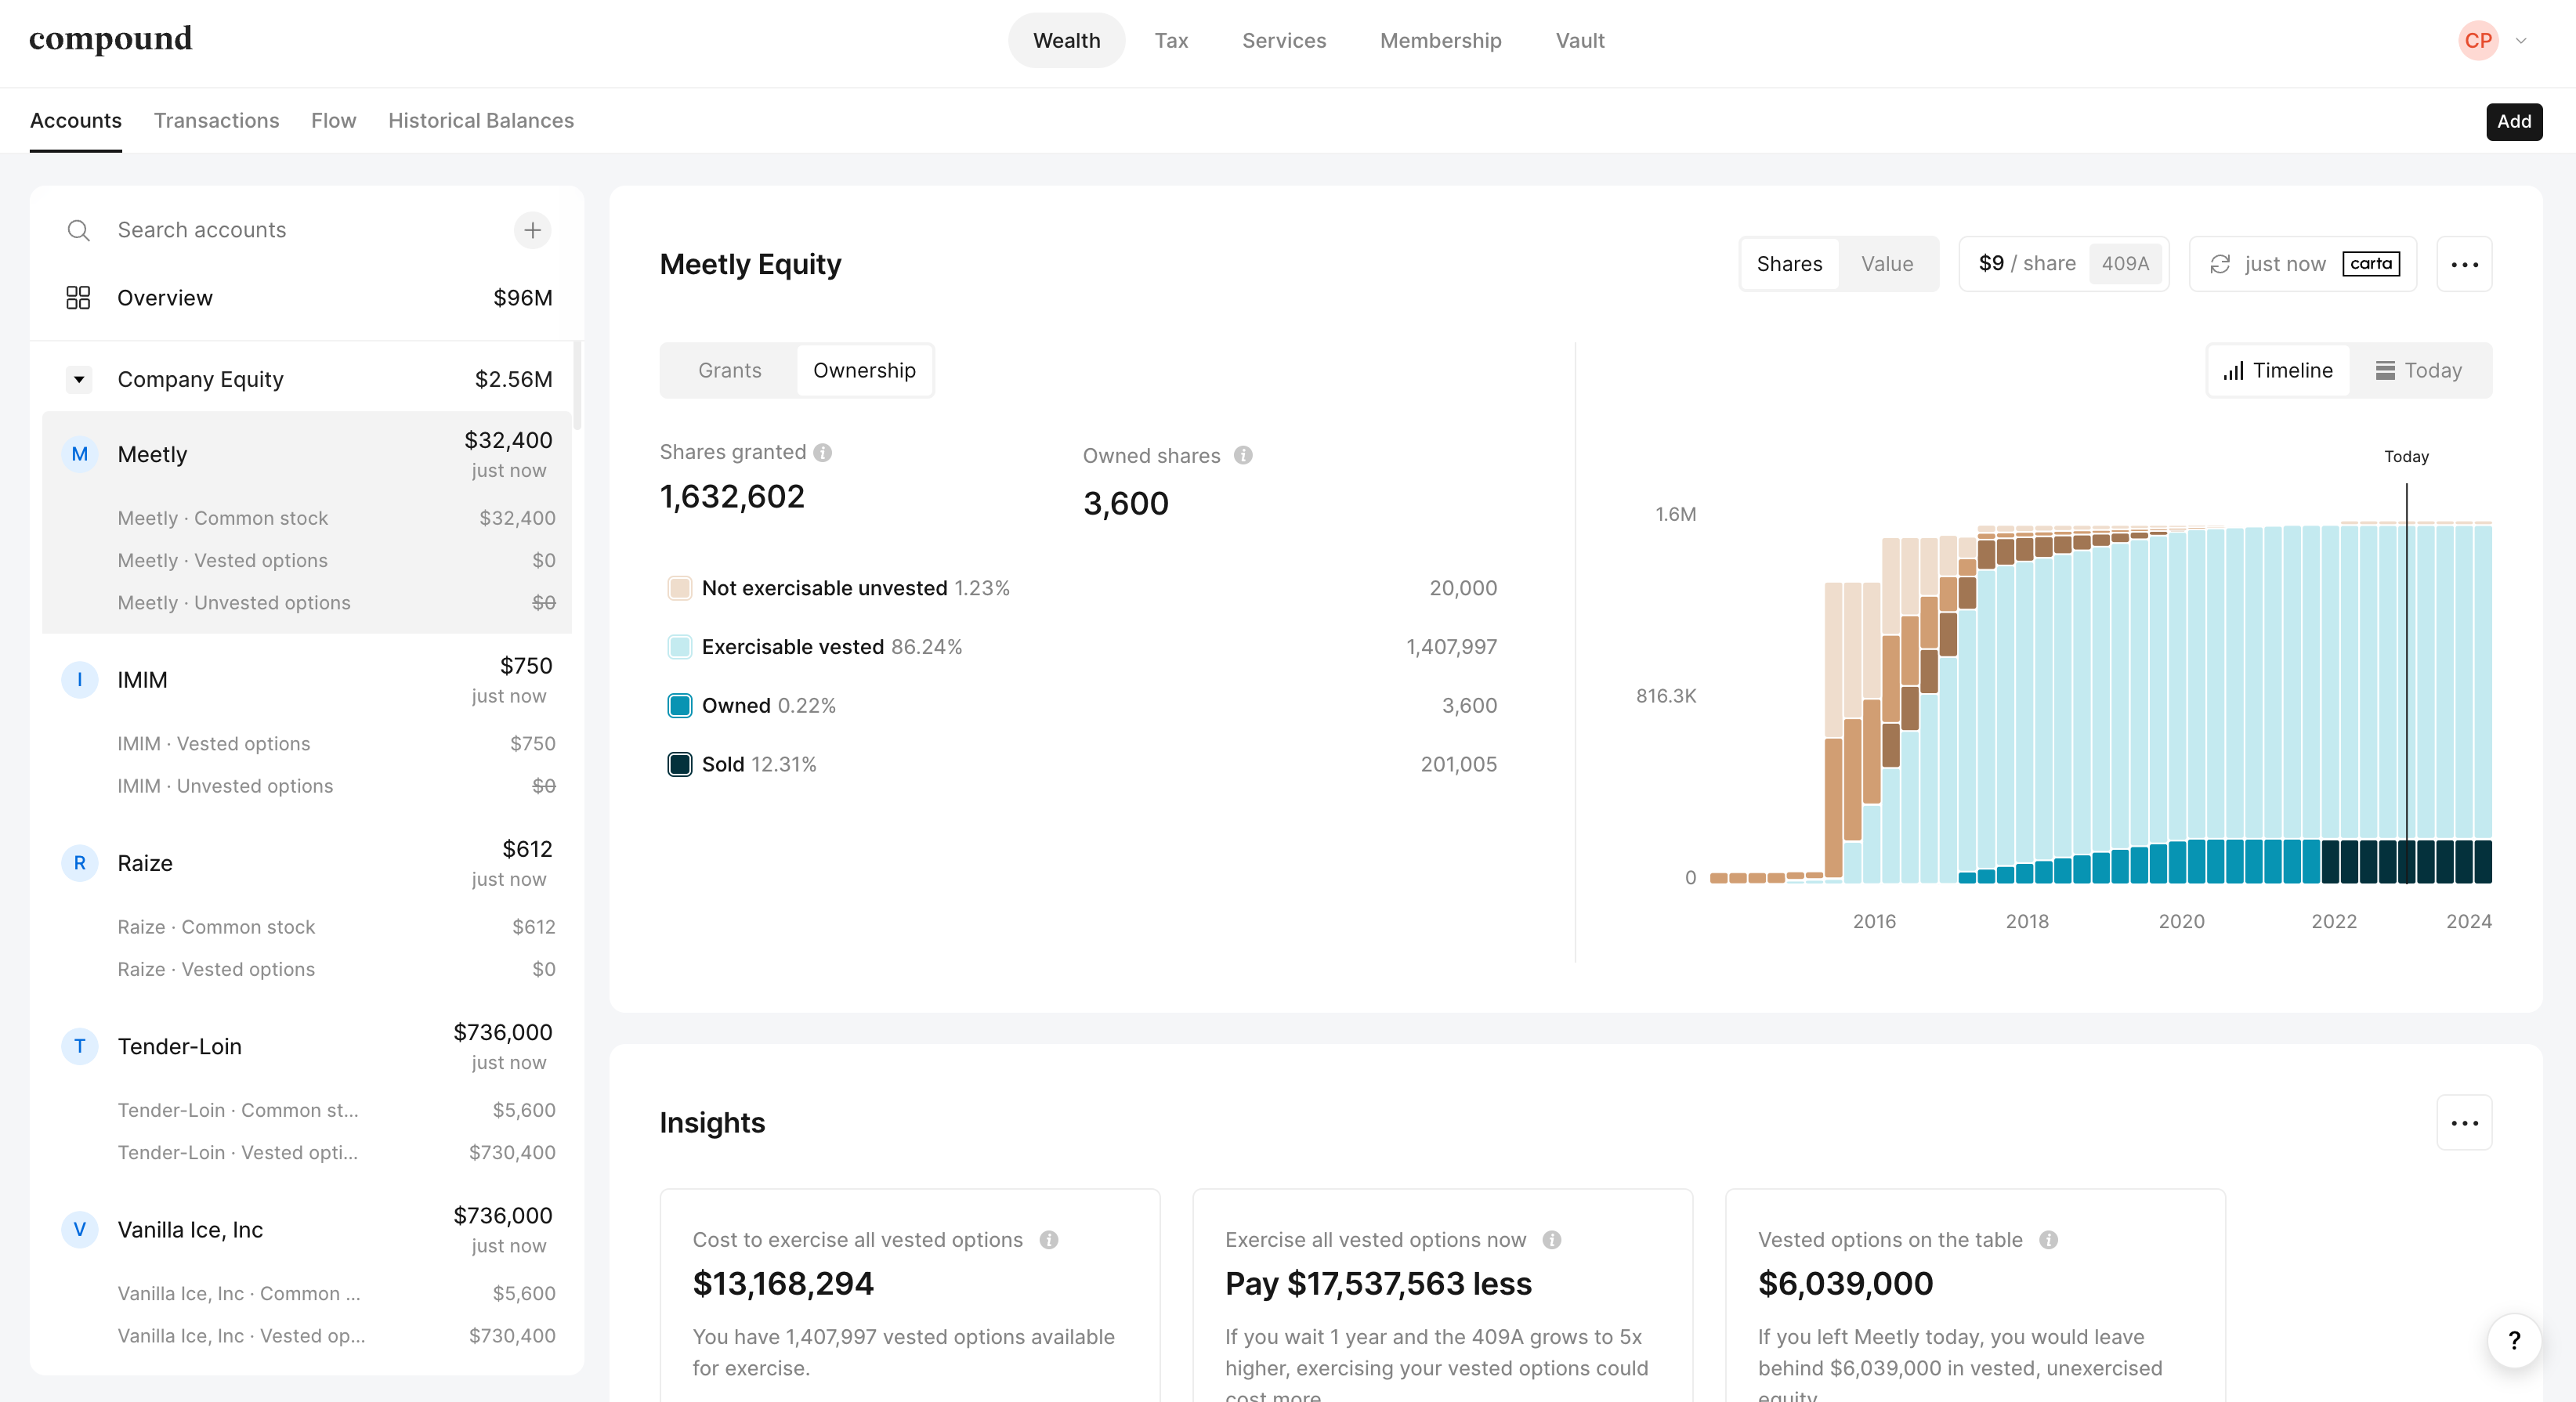Click the Today list icon
The height and width of the screenshot is (1402, 2576).
click(2385, 371)
